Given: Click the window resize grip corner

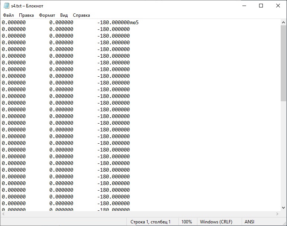Looking at the screenshot, I should tap(284, 223).
